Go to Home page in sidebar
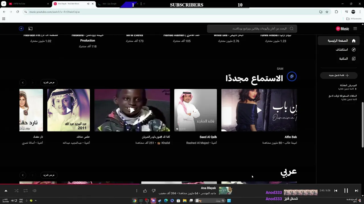The width and height of the screenshot is (364, 204). [339, 41]
